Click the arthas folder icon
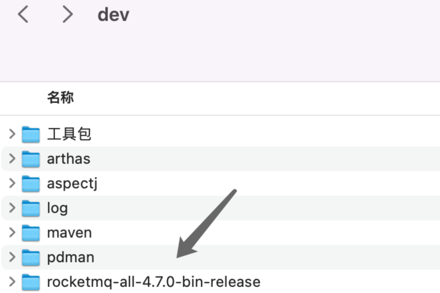The image size is (440, 293). (x=31, y=159)
